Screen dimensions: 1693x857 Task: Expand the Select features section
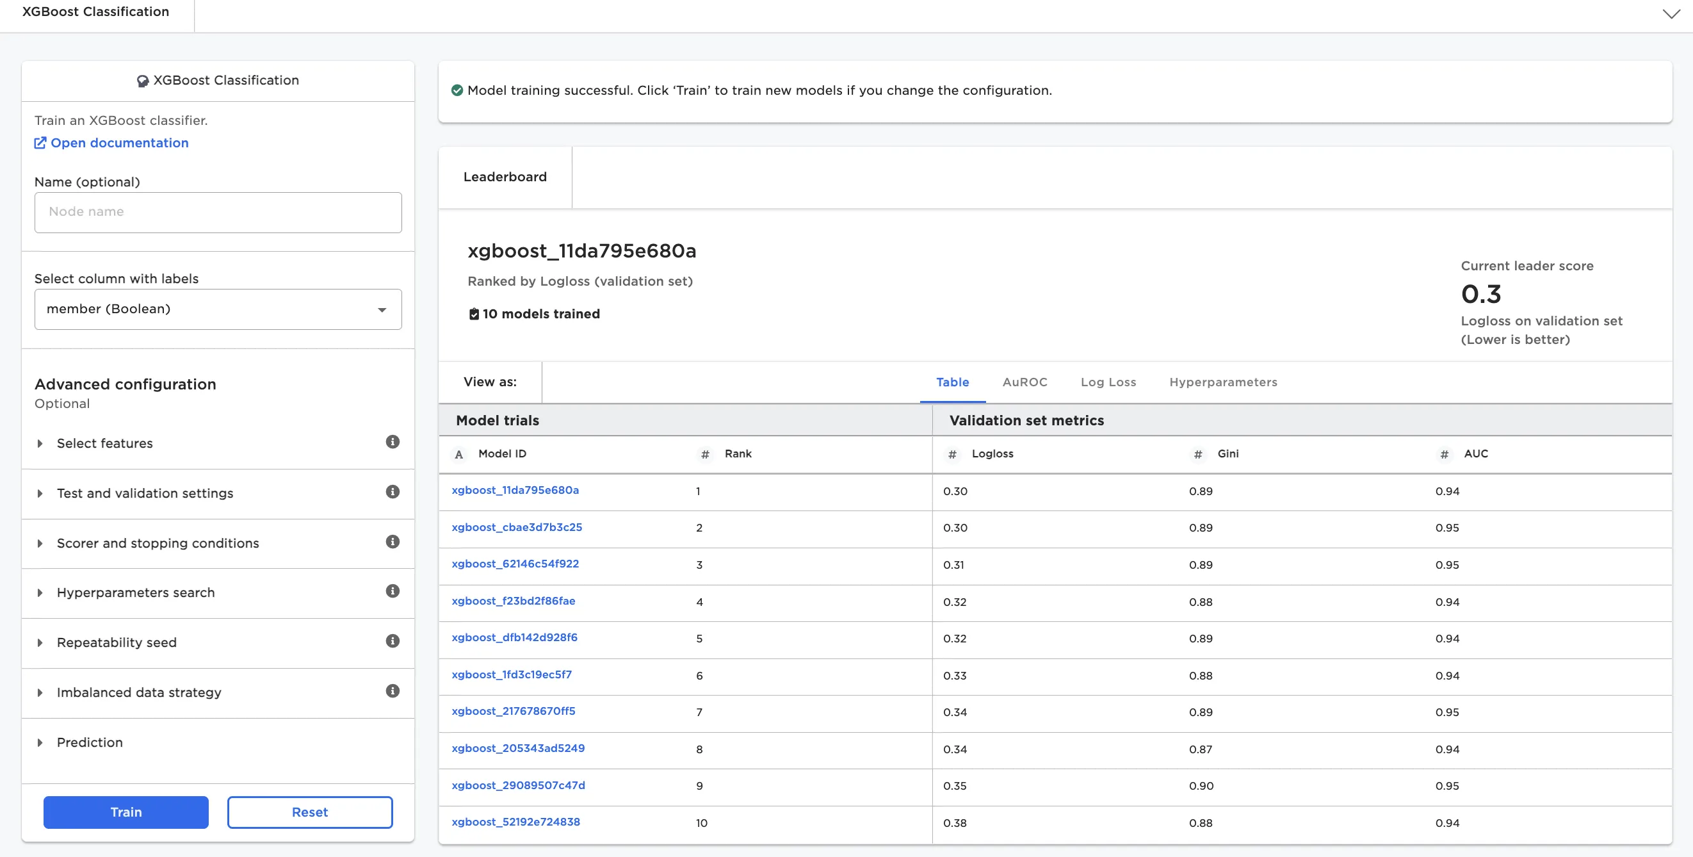point(104,443)
